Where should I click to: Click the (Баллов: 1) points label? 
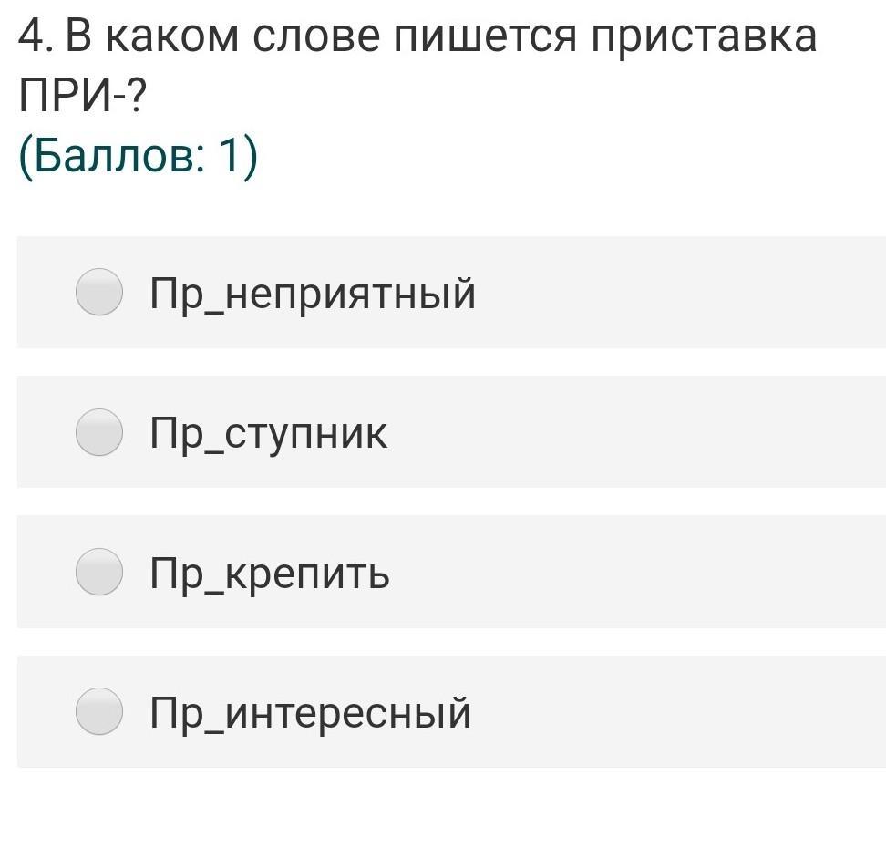[139, 157]
